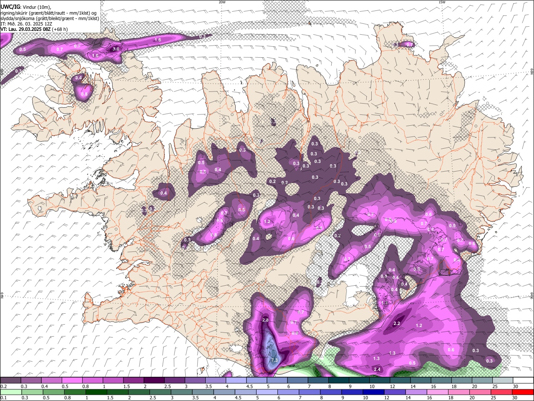Viewport: 534px width, 401px height.
Task: Select the dark blue swatch labeled 10 in the bottom legend row
Action: tap(373, 392)
